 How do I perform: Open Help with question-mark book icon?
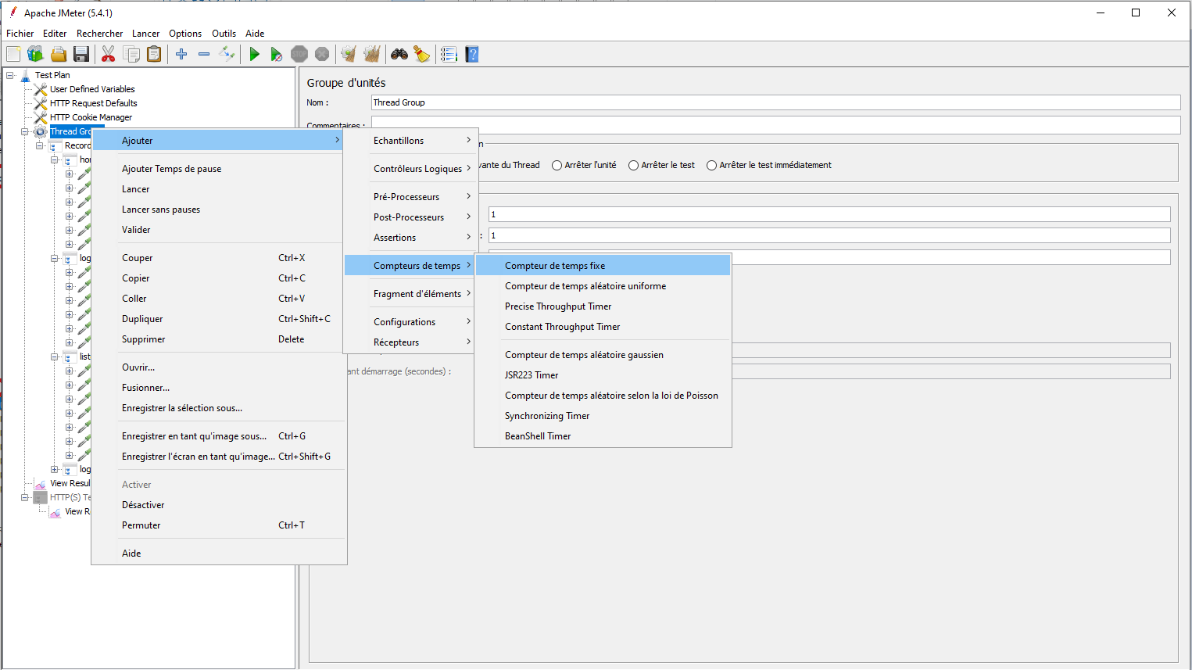click(x=471, y=54)
